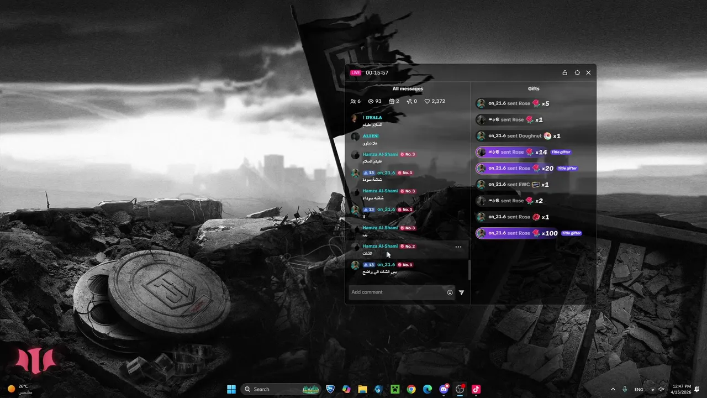Click the stream timer 00:15:57
The width and height of the screenshot is (707, 398).
point(377,72)
